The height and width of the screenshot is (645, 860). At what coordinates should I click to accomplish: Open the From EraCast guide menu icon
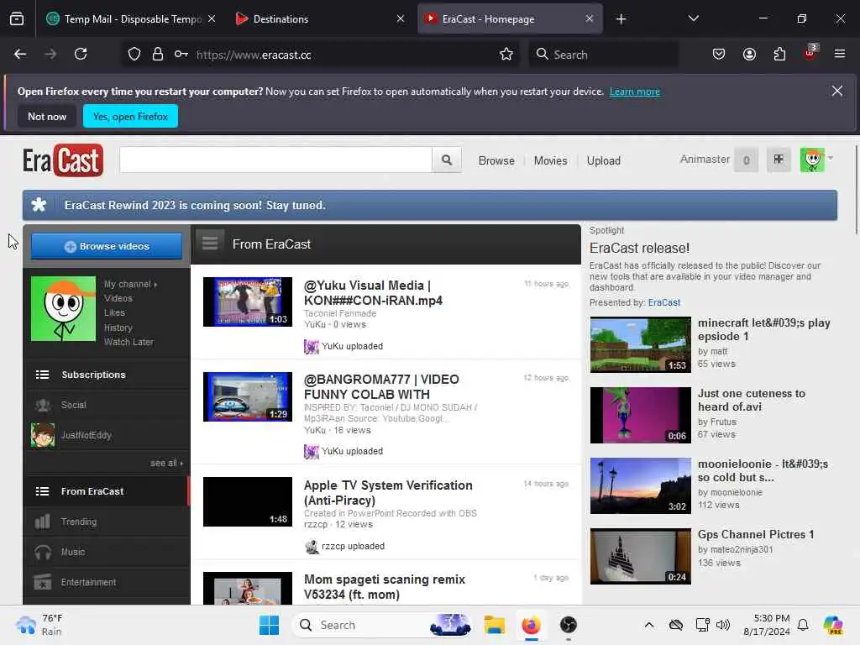(210, 243)
